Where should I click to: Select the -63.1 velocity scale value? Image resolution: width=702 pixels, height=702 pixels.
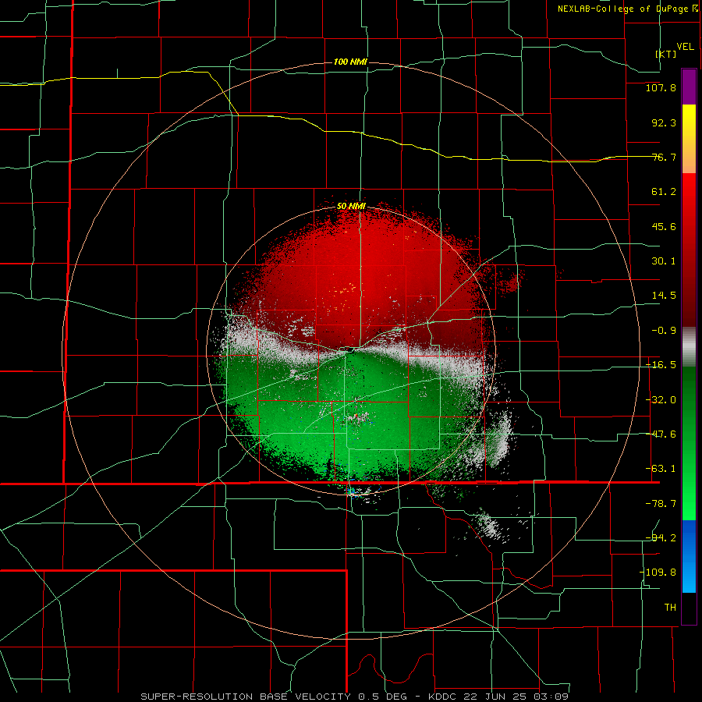pos(661,469)
